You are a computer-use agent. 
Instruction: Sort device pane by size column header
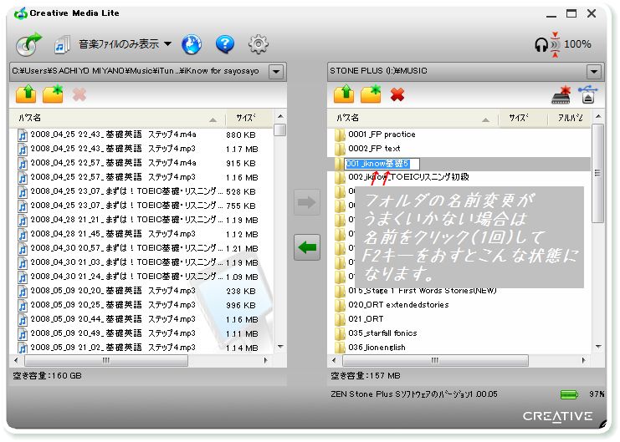(522, 118)
